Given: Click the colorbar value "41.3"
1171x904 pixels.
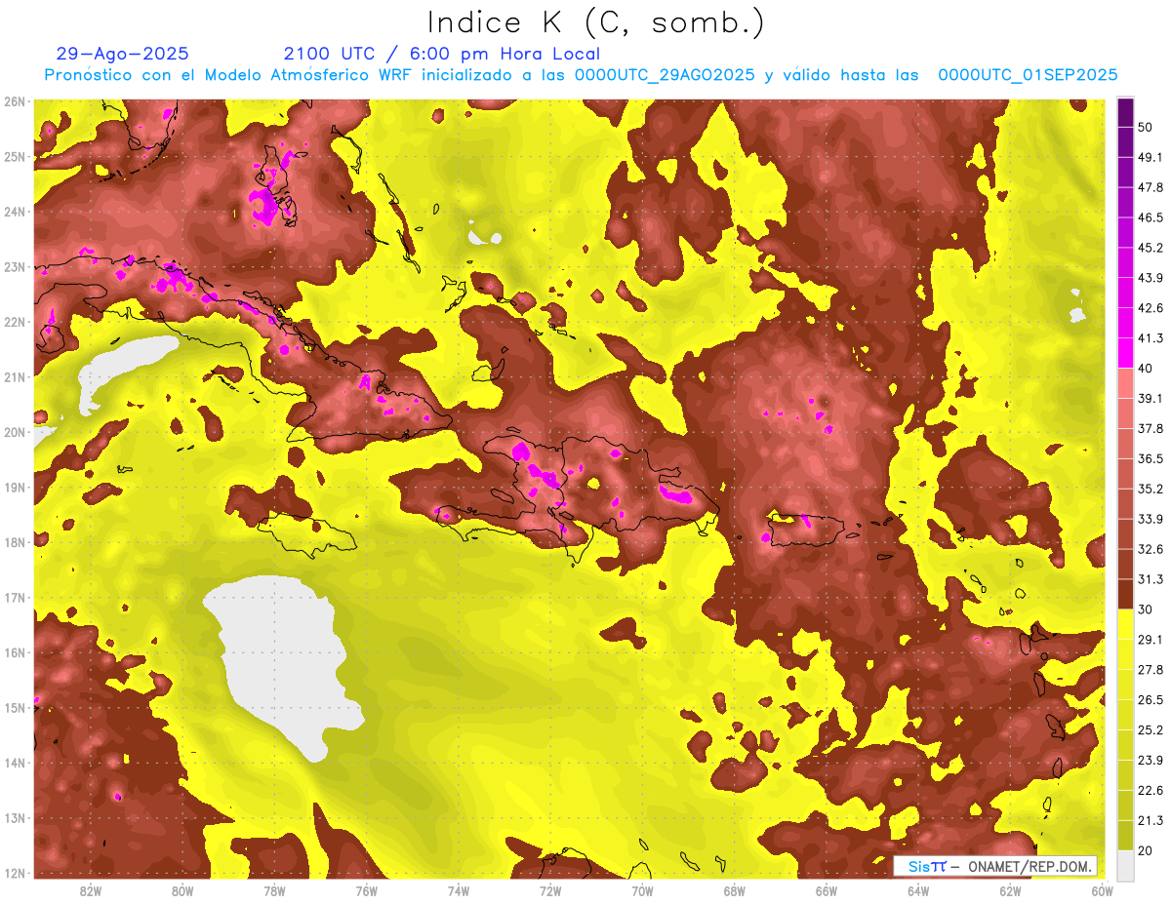Looking at the screenshot, I should [1150, 338].
